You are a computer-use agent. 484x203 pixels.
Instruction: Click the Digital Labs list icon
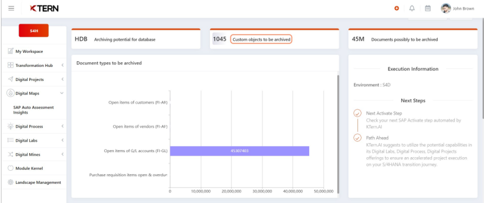[10, 140]
